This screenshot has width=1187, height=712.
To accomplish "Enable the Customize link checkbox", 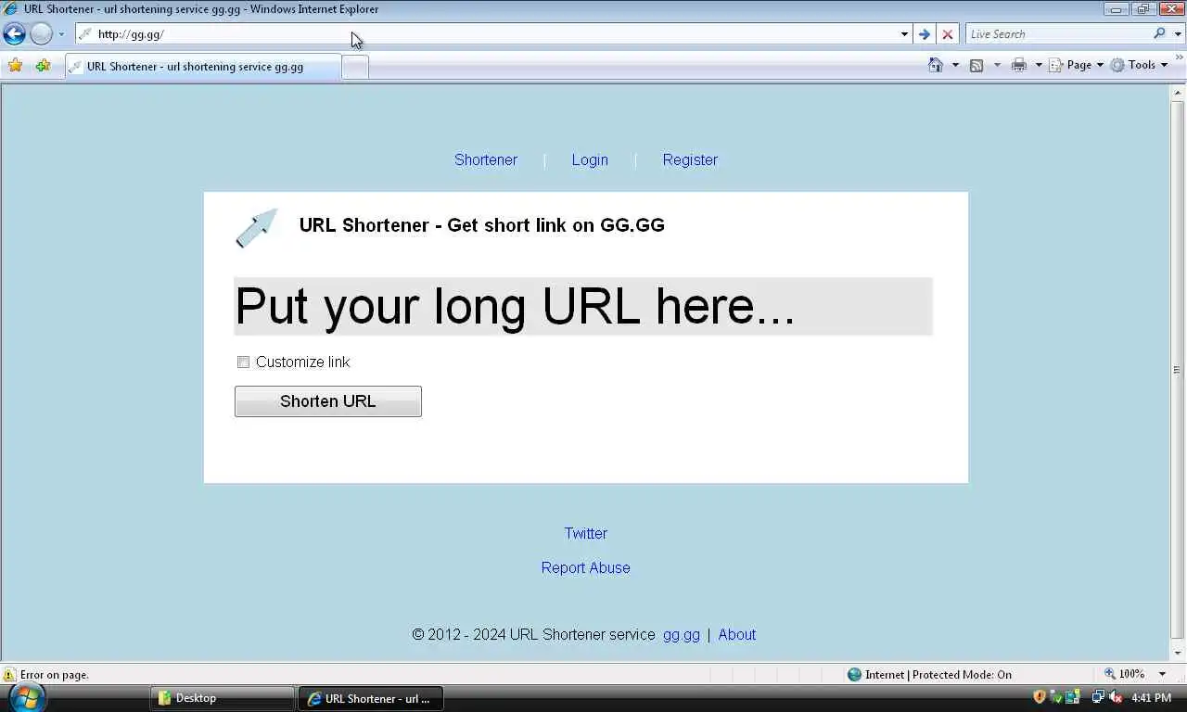I will [243, 362].
